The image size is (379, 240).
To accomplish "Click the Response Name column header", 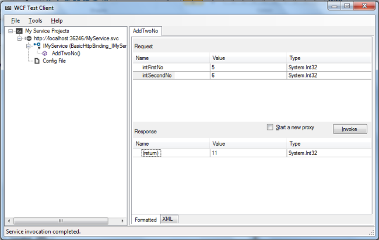I will [x=171, y=144].
